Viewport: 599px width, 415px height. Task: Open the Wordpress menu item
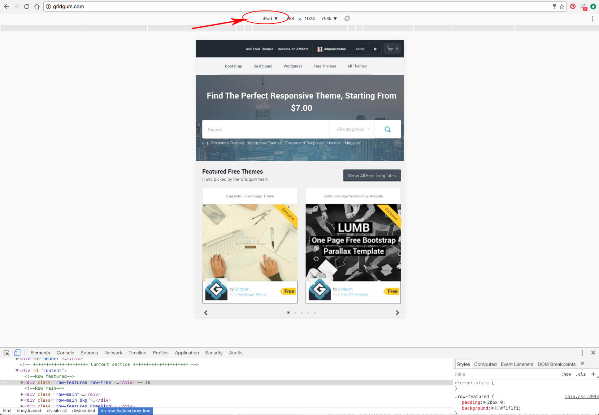293,66
